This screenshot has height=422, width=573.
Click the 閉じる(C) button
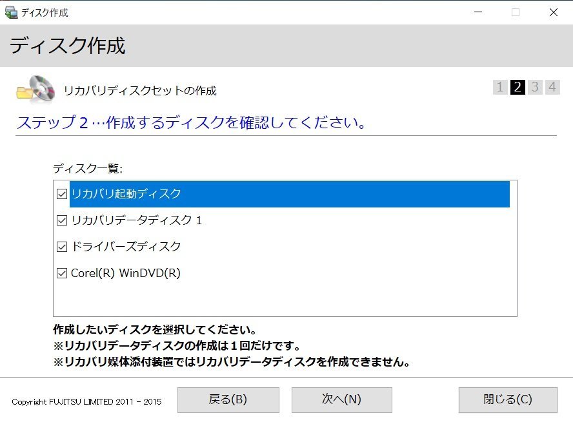508,400
